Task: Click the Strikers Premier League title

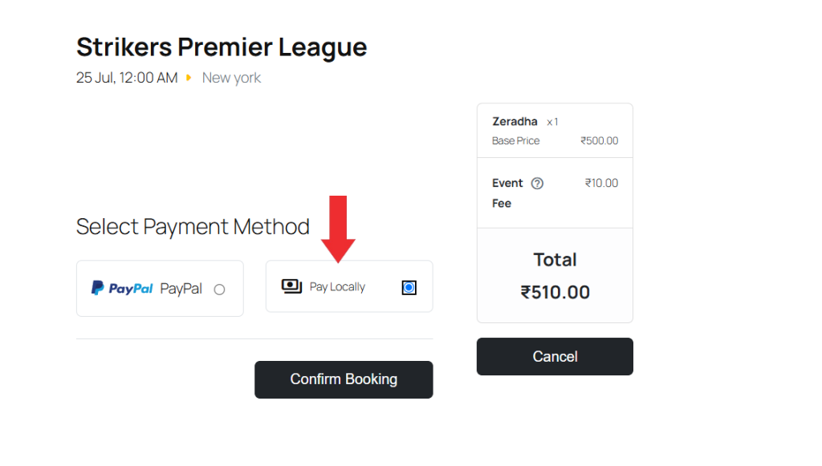Action: 222,47
